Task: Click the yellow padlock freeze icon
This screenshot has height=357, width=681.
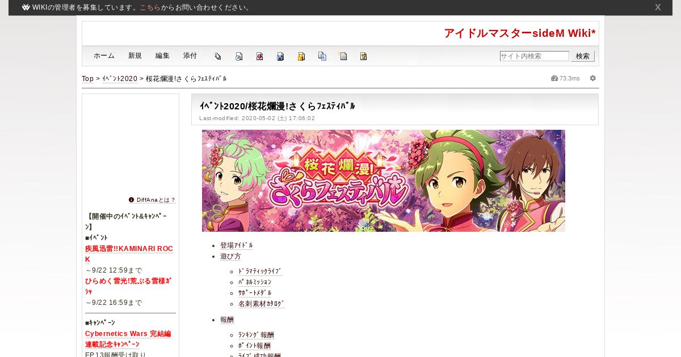Action: pyautogui.click(x=301, y=56)
